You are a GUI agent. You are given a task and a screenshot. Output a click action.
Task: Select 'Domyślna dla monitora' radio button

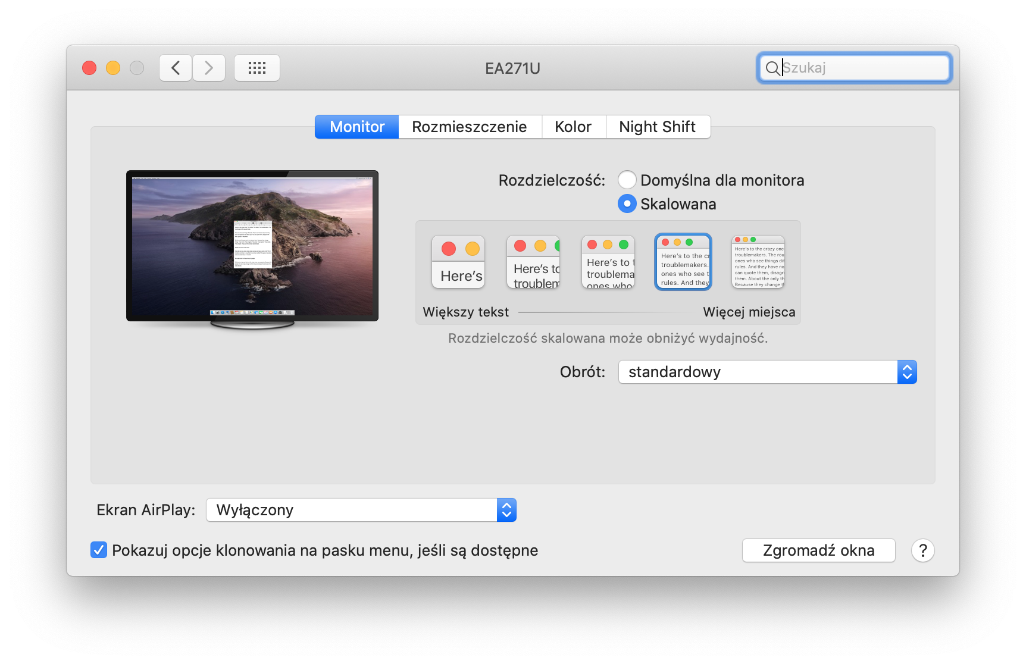click(627, 180)
